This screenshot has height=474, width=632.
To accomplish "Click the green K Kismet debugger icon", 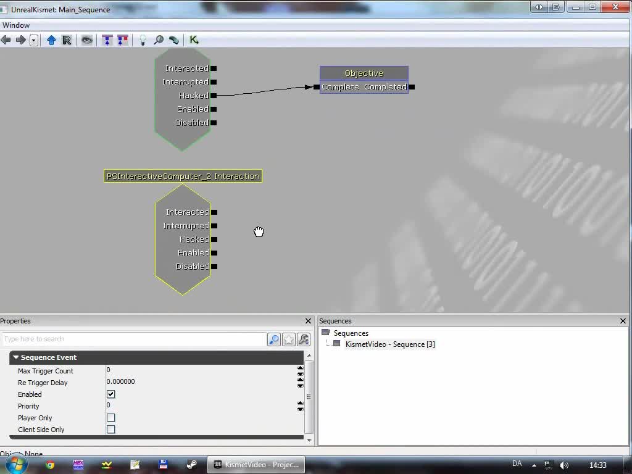I will pos(194,39).
